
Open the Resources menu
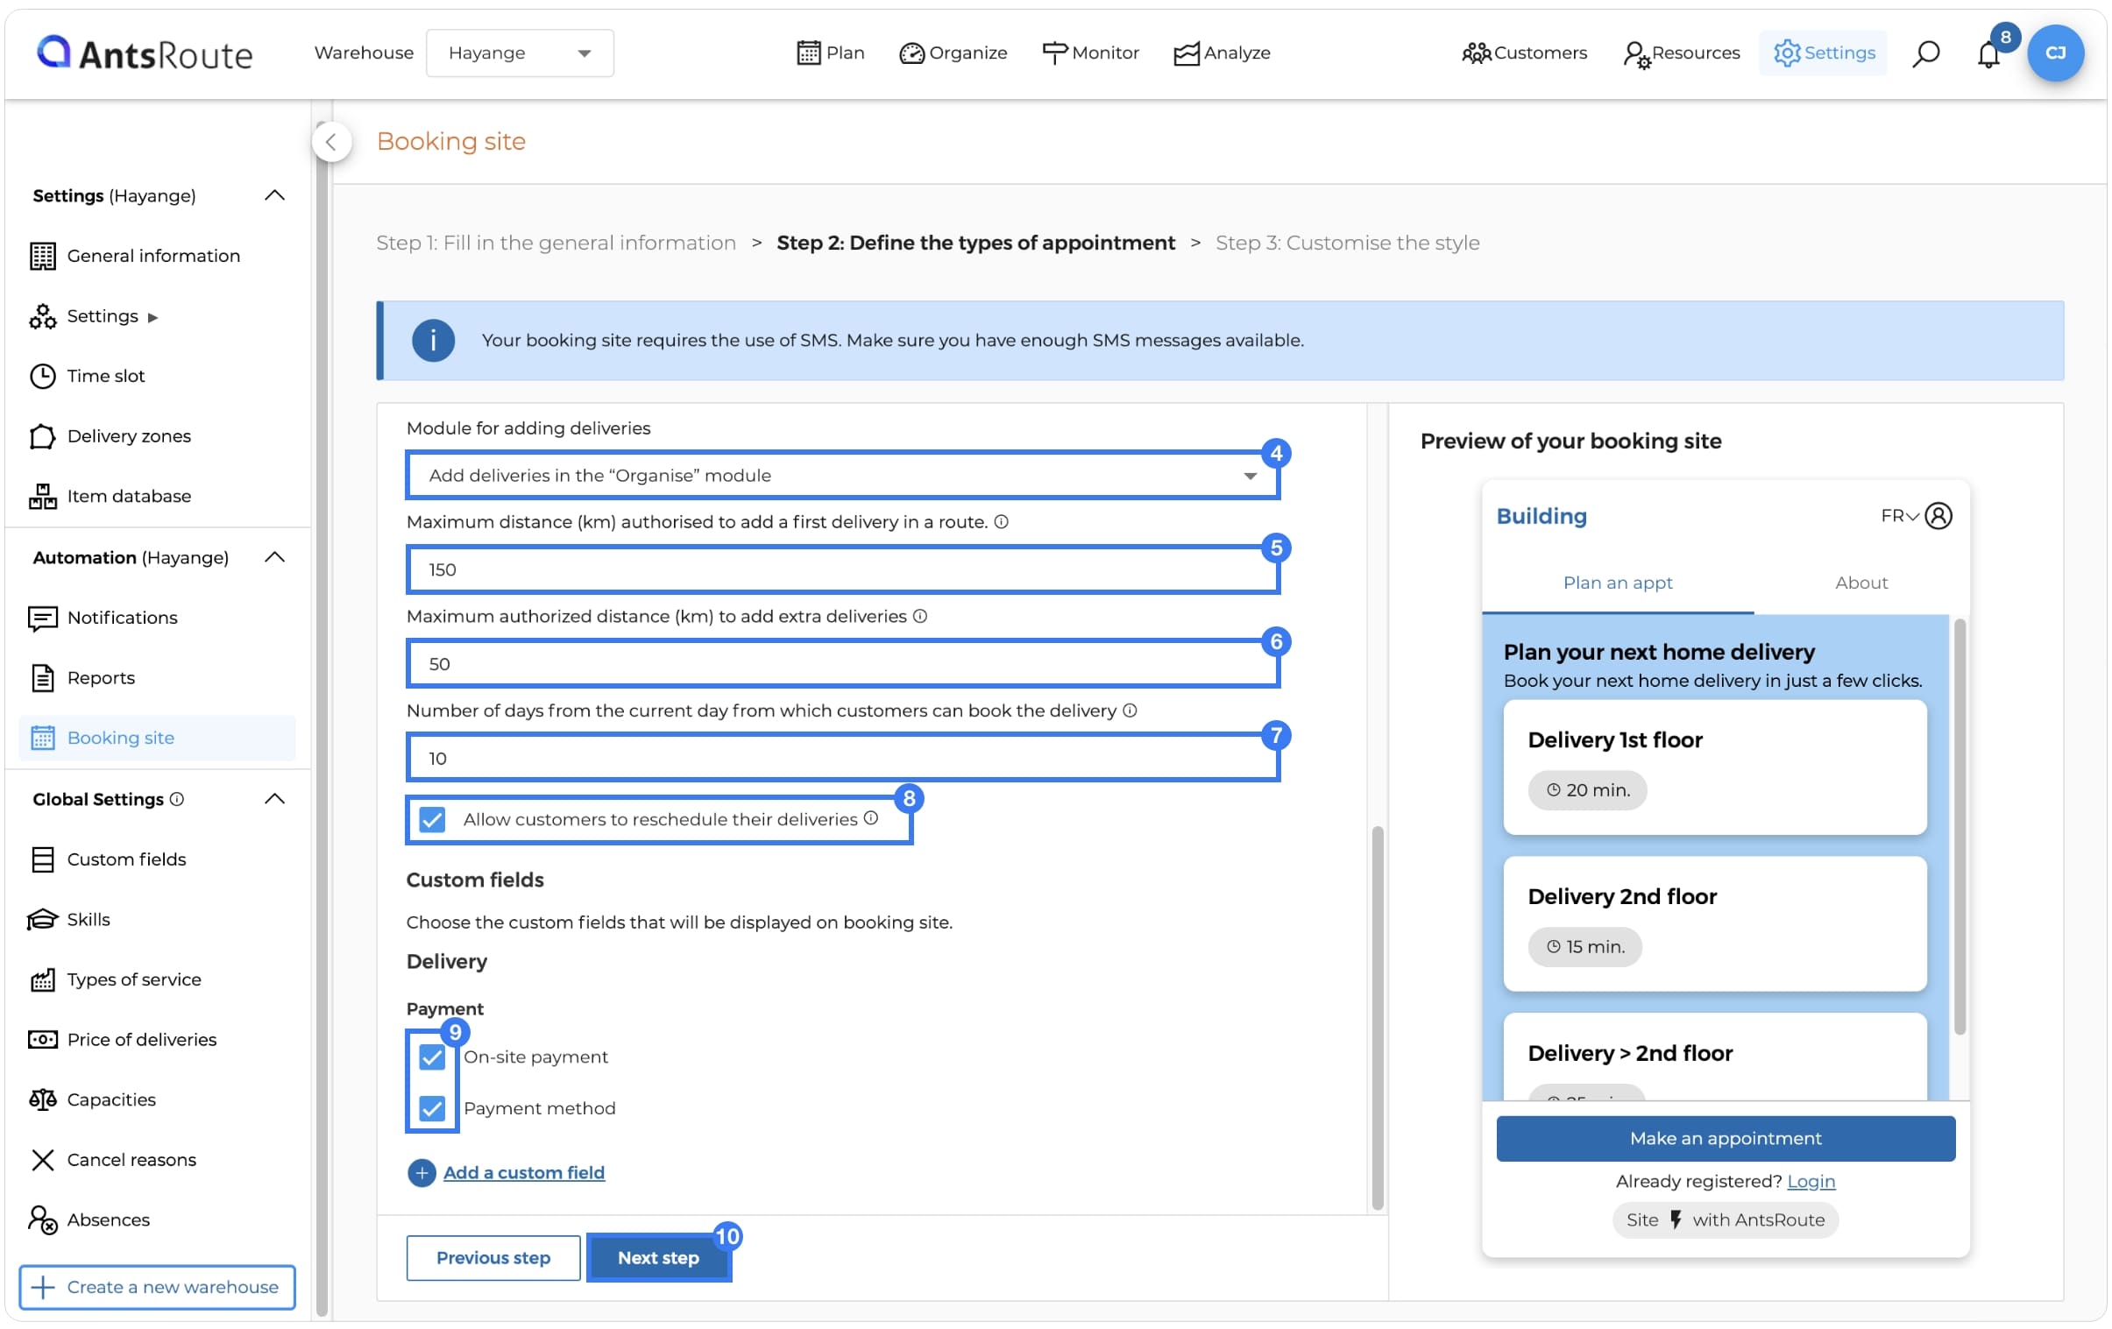pos(1682,53)
